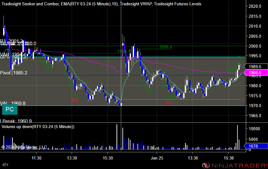The width and height of the screenshot is (268, 169).
Task: Click the 2000.0 price axis label
Action: 255,46
